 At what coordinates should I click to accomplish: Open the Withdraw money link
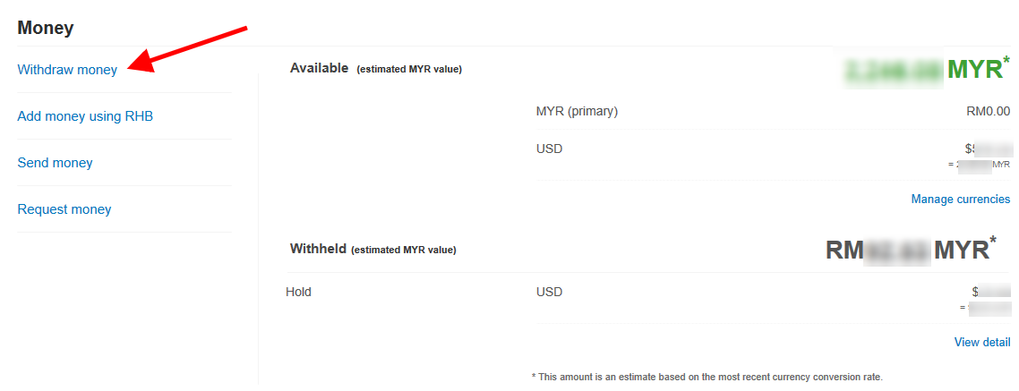pos(67,70)
